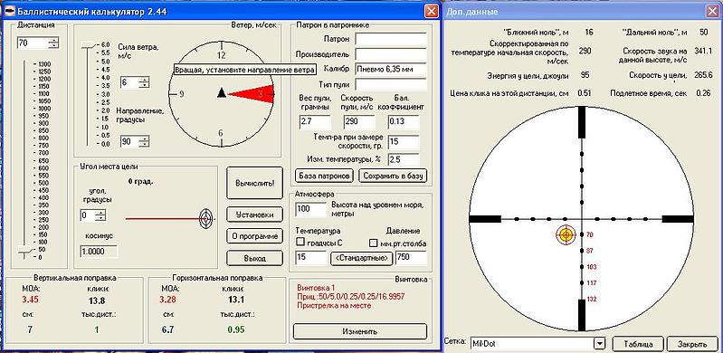Viewport: 723px width, 353px height.
Task: Toggle the мм.рт.столба pressure checkbox
Action: point(374,242)
